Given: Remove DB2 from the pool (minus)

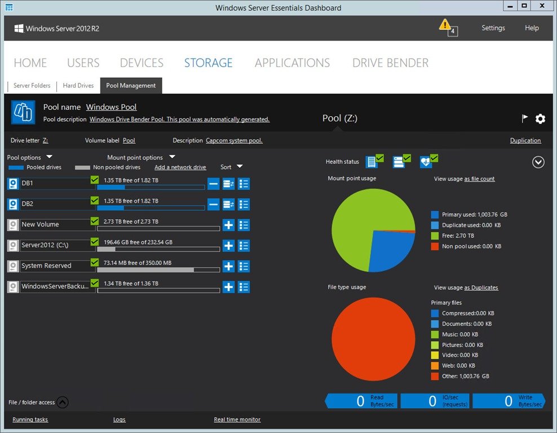Looking at the screenshot, I should tap(213, 204).
